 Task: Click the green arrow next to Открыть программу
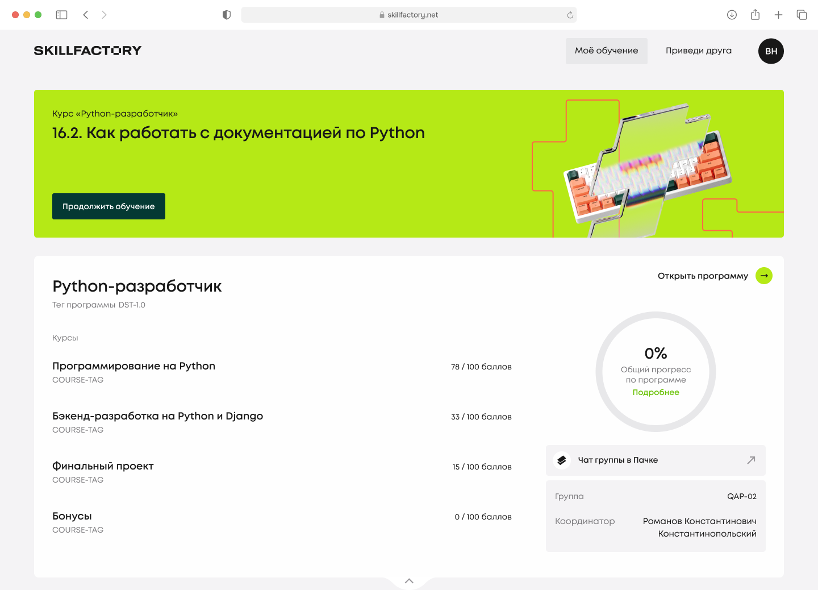(764, 276)
